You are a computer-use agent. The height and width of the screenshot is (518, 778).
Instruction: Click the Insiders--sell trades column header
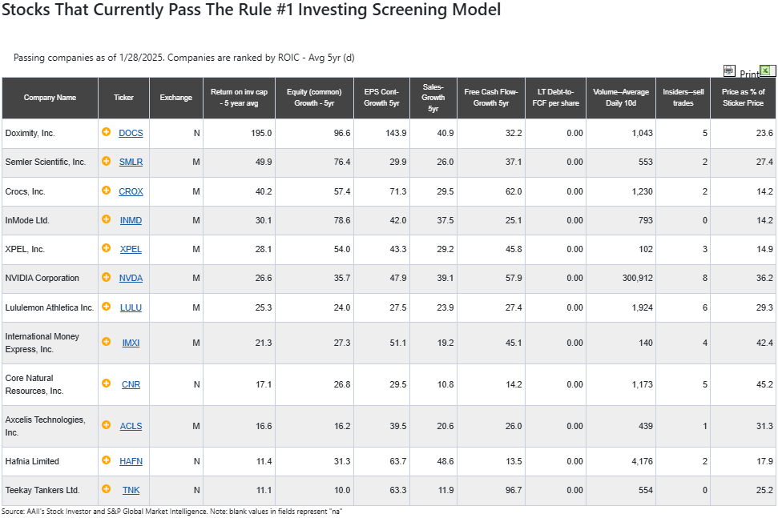pos(683,98)
